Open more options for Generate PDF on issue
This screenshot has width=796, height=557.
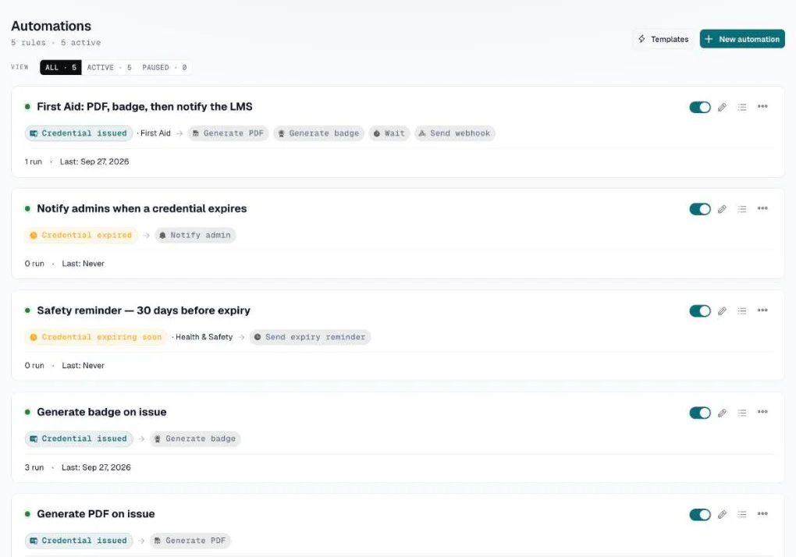762,514
